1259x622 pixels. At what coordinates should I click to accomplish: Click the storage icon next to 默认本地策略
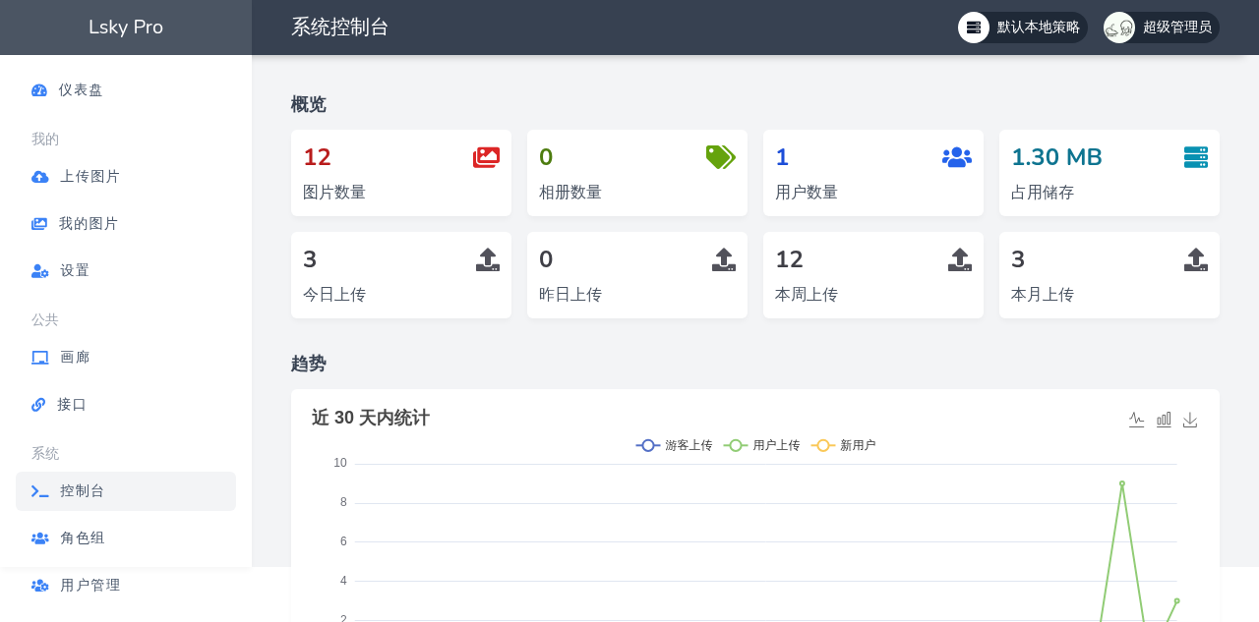point(974,28)
